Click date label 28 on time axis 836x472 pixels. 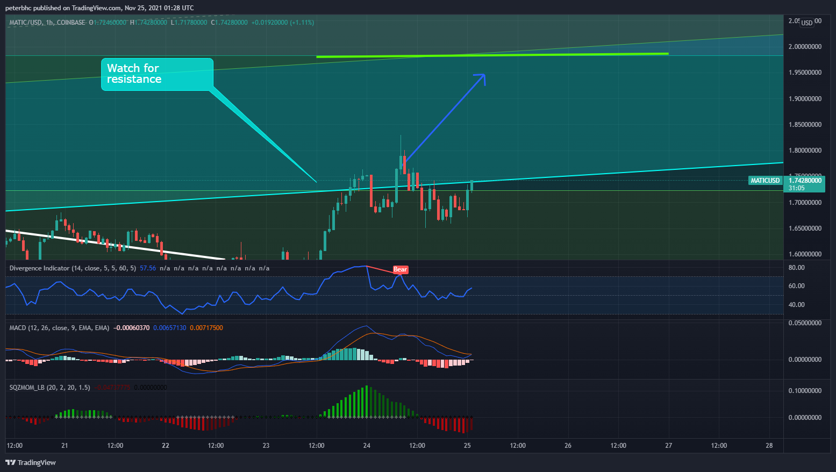click(769, 446)
